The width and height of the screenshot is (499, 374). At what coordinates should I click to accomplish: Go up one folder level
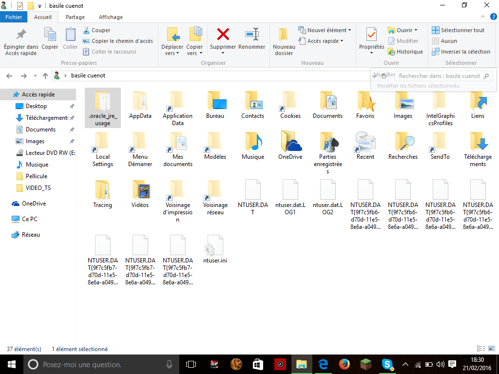[45, 75]
